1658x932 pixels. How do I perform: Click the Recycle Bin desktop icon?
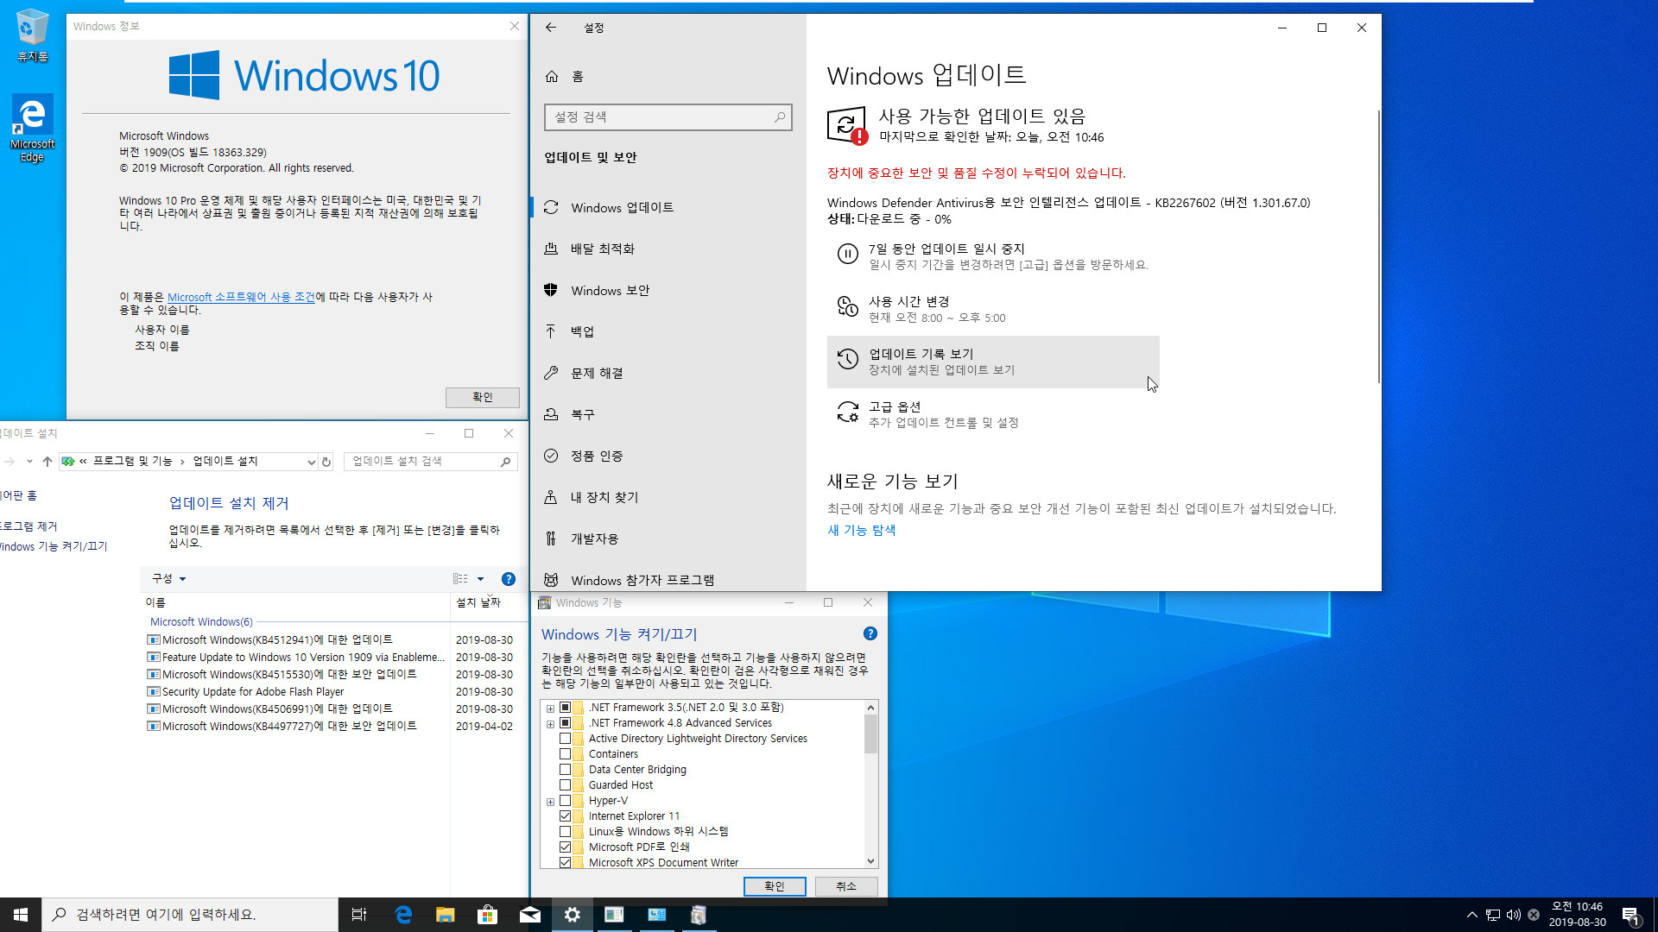click(32, 36)
